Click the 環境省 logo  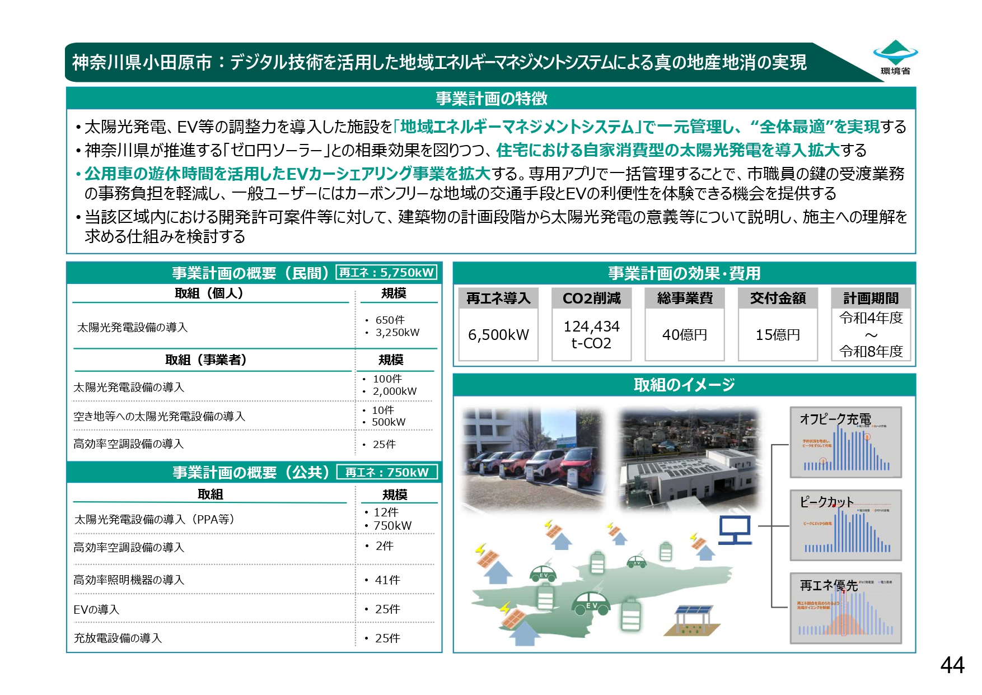point(895,58)
